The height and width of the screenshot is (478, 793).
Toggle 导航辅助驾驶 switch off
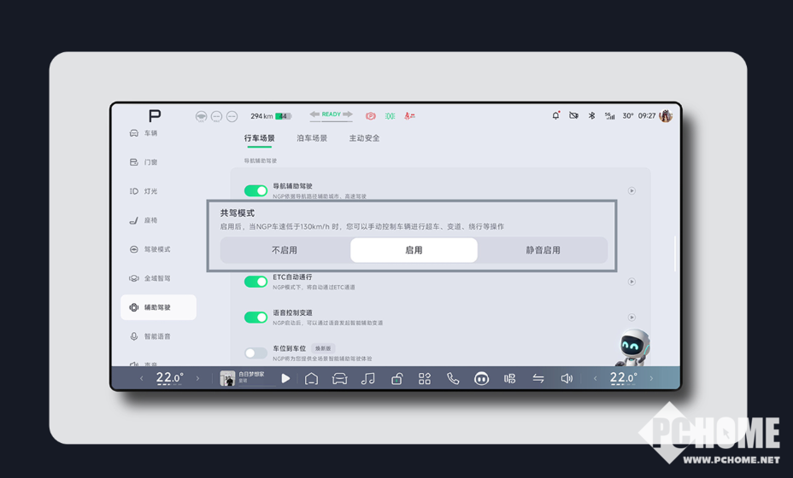point(256,190)
